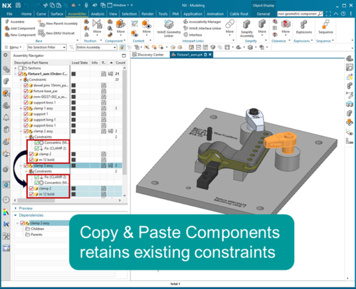This screenshot has width=356, height=289.
Task: Open the File menu
Action: [x=10, y=13]
